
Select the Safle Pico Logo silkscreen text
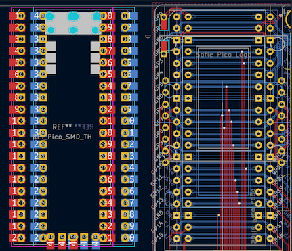223,55
